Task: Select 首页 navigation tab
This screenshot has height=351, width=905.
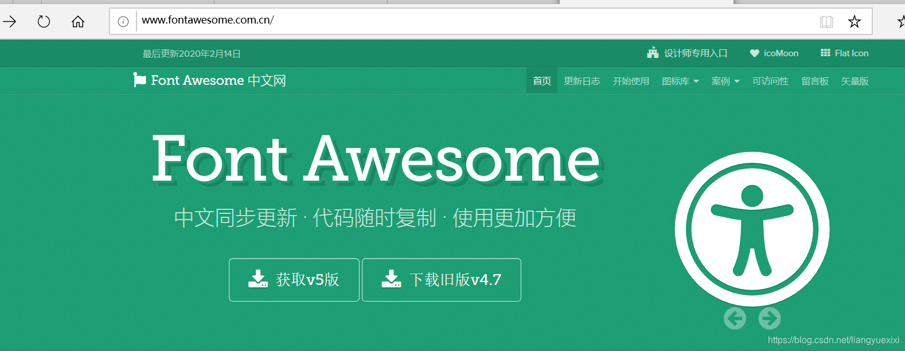Action: click(x=542, y=81)
